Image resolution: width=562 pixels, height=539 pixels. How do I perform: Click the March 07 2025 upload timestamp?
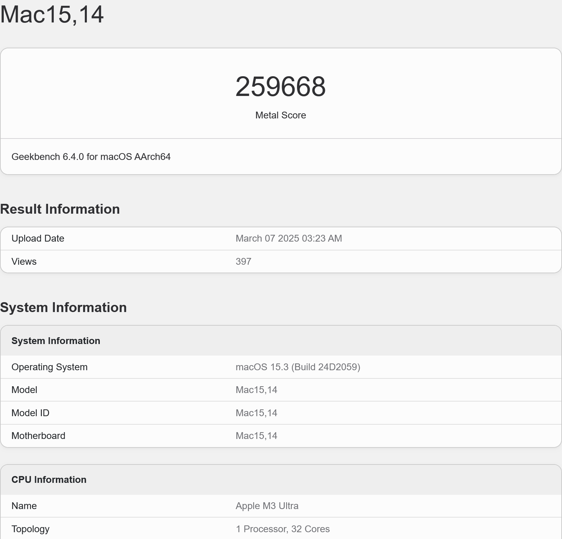coord(288,238)
